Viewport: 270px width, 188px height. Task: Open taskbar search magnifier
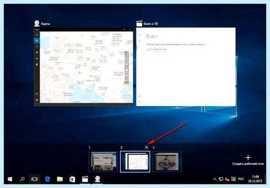22,179
